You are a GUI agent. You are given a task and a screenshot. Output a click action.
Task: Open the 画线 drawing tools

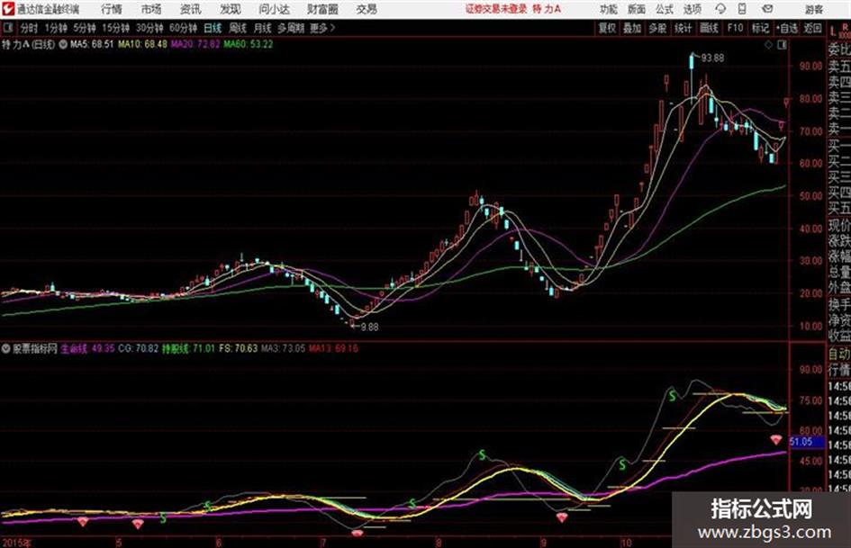point(710,28)
